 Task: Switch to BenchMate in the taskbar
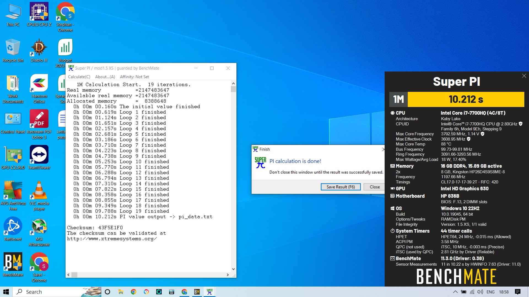click(x=197, y=292)
